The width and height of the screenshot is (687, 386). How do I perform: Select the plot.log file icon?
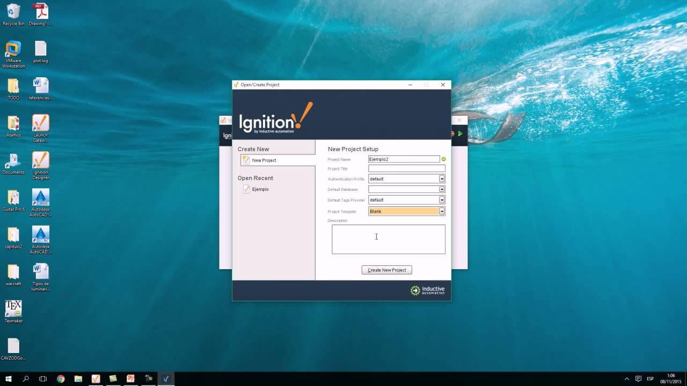[x=40, y=52]
